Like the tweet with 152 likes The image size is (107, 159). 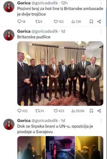pyautogui.click(x=59, y=22)
